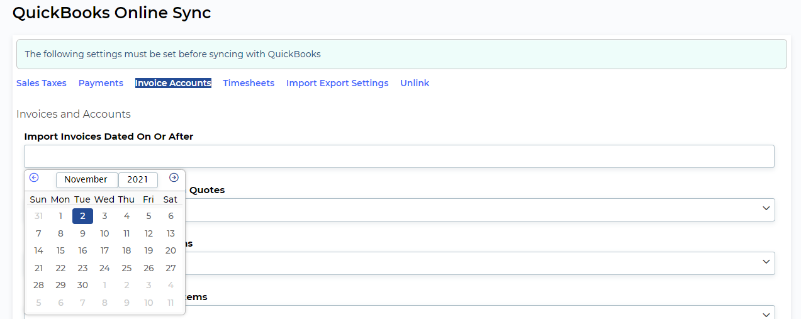
Task: Pick November 15 date cell
Action: 60,250
